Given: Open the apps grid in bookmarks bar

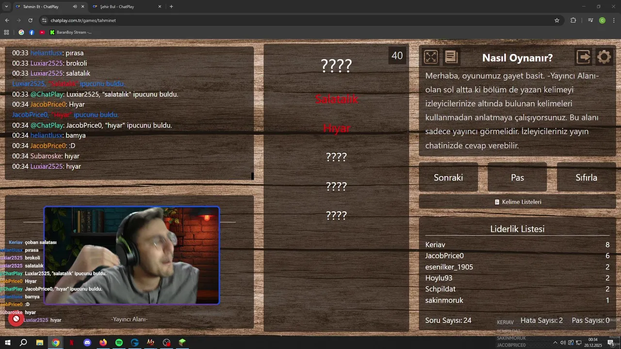Looking at the screenshot, I should pos(6,32).
